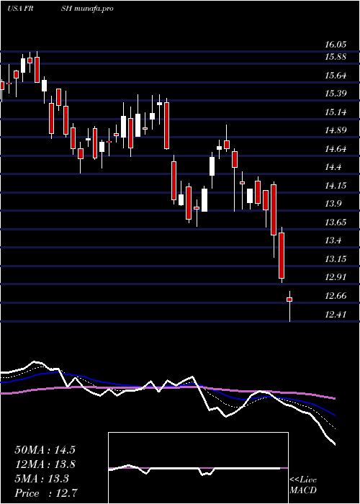Click the 16.05 price axis label
Viewport: 360px width, 504px height.
pos(336,45)
